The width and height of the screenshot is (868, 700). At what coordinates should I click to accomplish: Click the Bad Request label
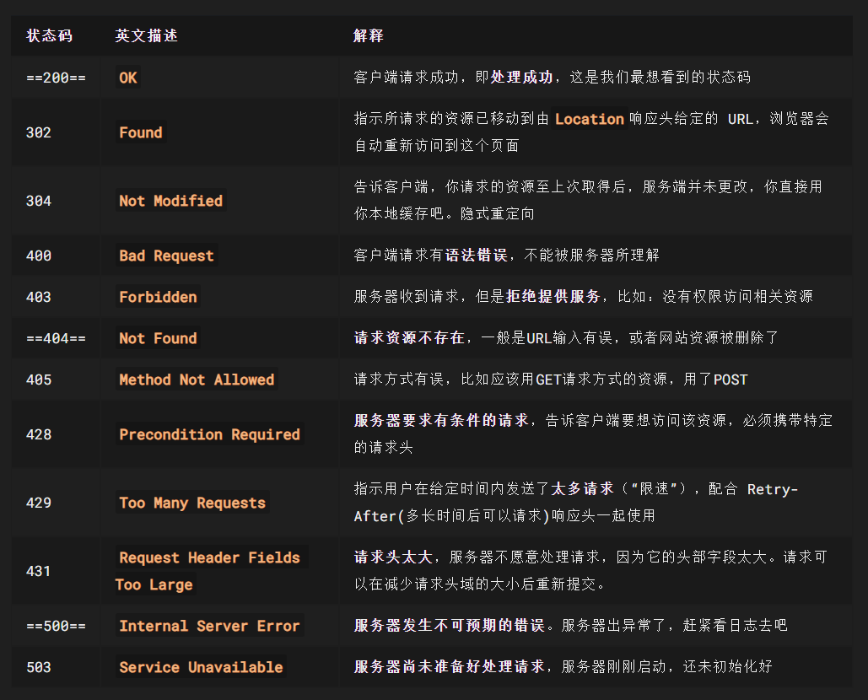pos(166,256)
